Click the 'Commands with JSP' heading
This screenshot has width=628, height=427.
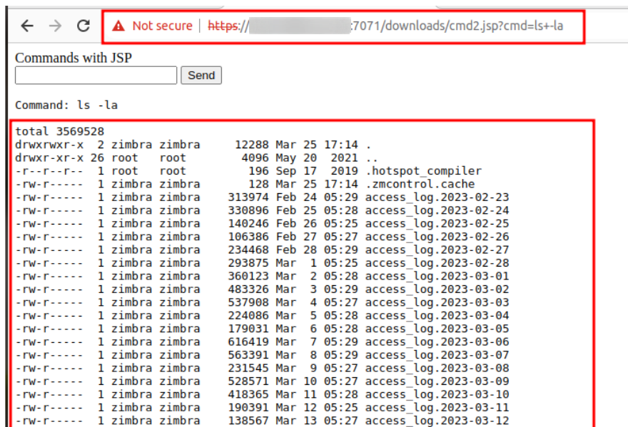coord(74,58)
